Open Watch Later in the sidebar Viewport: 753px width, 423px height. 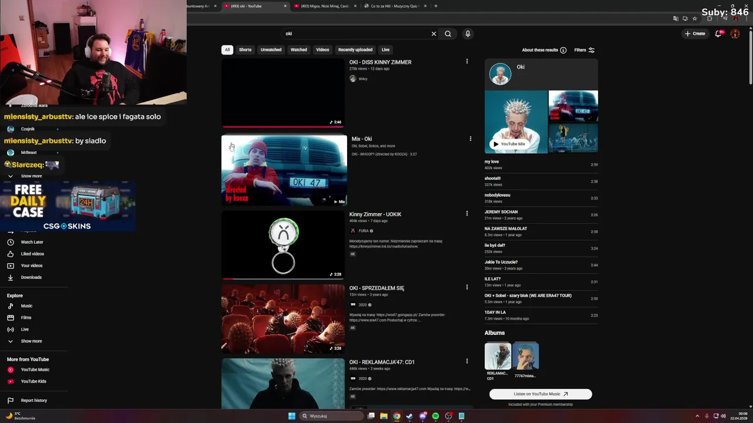(x=33, y=242)
